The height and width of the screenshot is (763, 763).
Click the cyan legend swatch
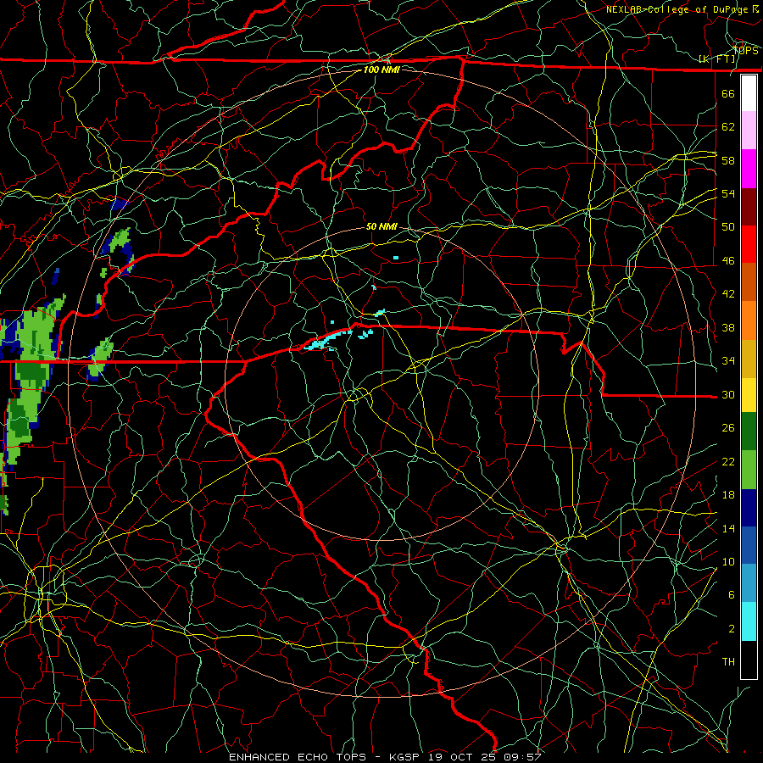click(749, 621)
